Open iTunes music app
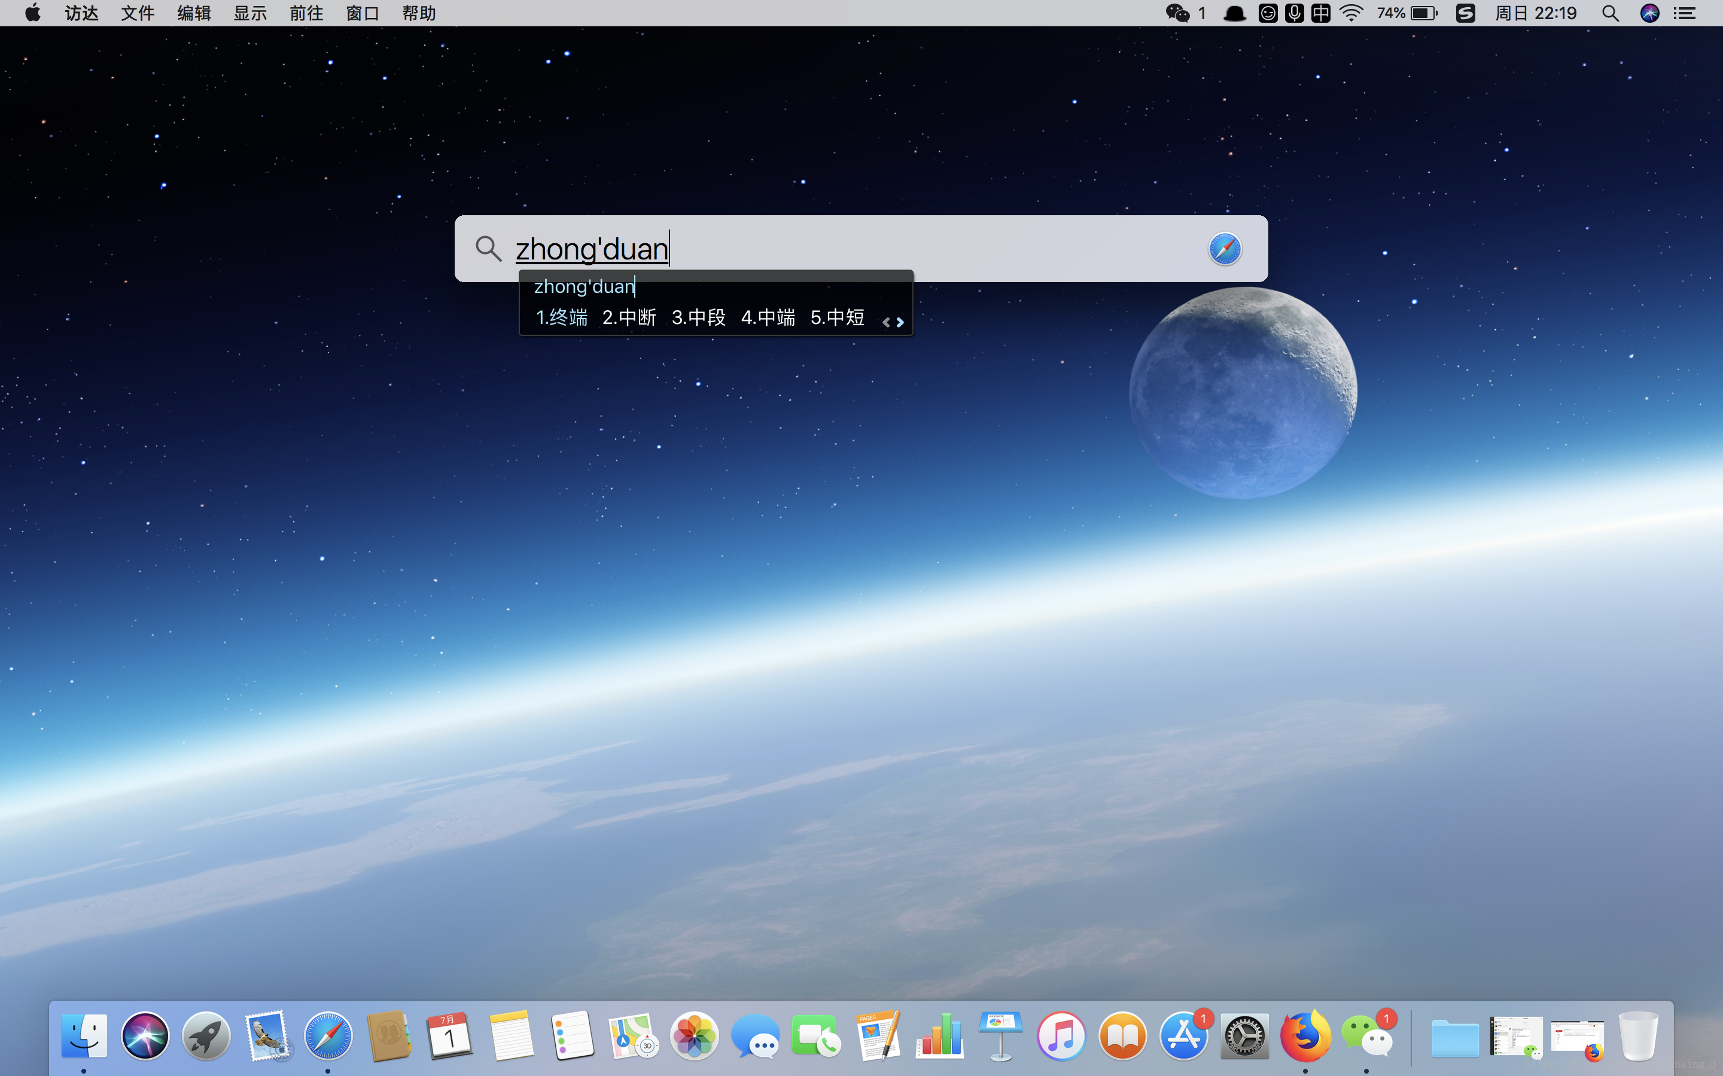1723x1076 pixels. [x=1061, y=1036]
